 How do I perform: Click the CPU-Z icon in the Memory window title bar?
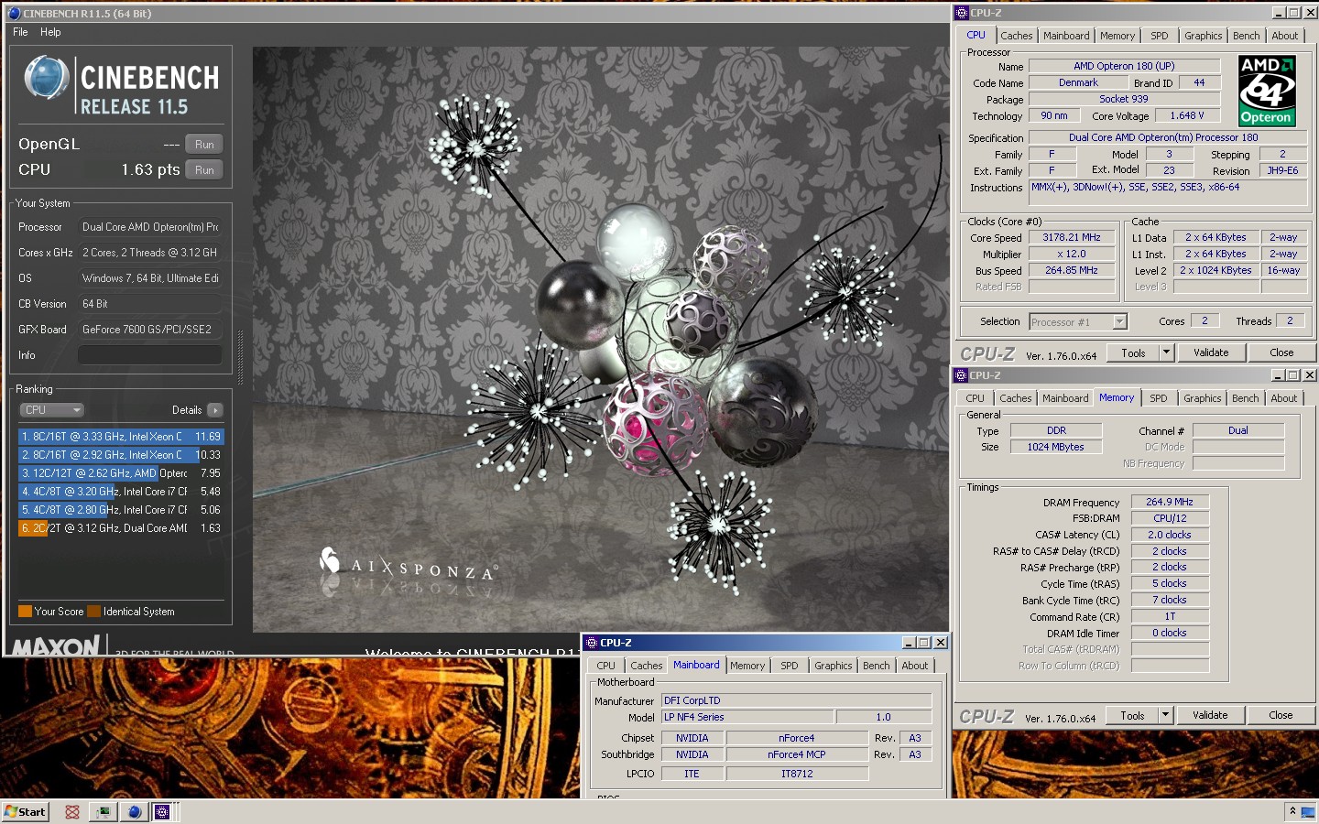961,375
